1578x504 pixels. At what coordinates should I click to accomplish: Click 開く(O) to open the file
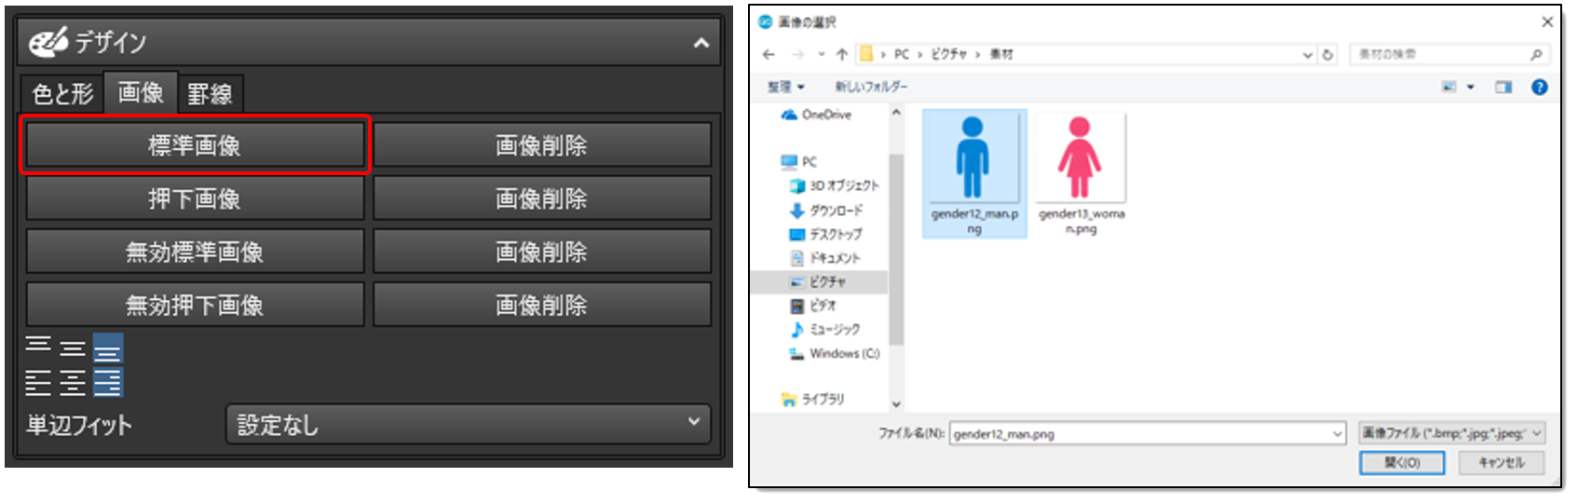coord(1401,463)
